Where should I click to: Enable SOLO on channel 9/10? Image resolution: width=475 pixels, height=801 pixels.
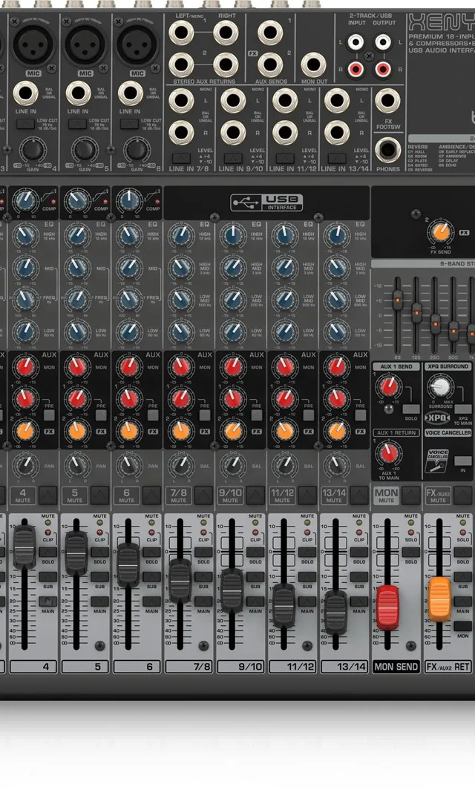[x=255, y=552]
